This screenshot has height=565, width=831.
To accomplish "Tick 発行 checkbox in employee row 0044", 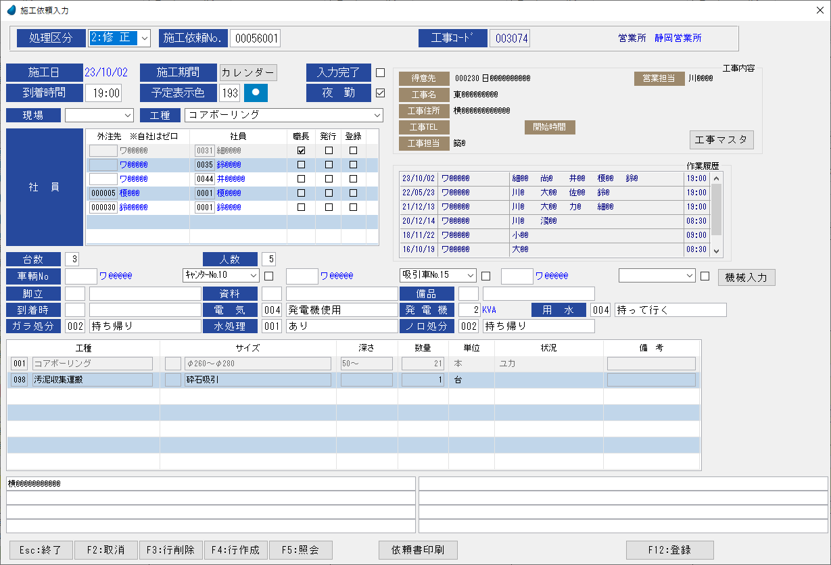I will 329,179.
